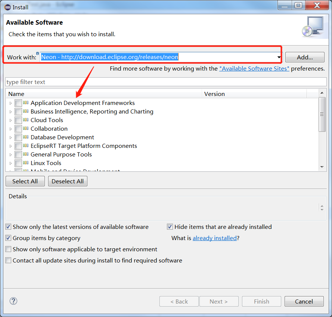Open the help question mark icon
This screenshot has width=332, height=317.
(x=13, y=301)
